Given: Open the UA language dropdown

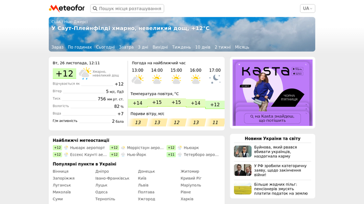Looking at the screenshot, I should (308, 8).
